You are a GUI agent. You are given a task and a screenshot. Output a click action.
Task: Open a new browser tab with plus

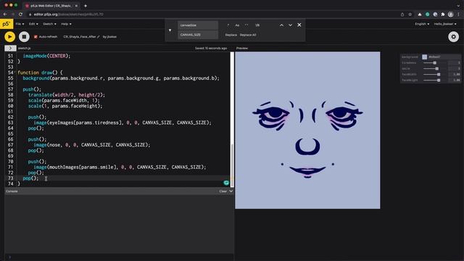pyautogui.click(x=86, y=6)
